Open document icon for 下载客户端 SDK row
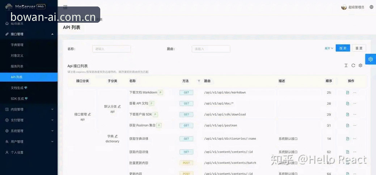The width and height of the screenshot is (376, 175). point(347,114)
